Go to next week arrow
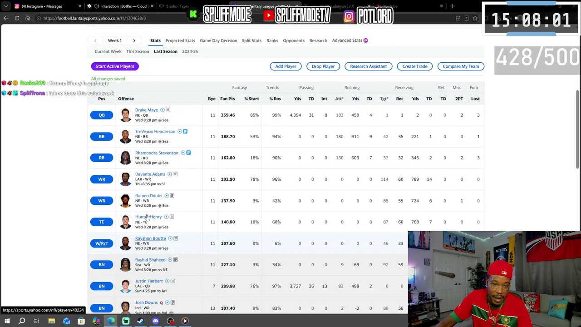Screen dimensions: 581x327 [x=134, y=40]
